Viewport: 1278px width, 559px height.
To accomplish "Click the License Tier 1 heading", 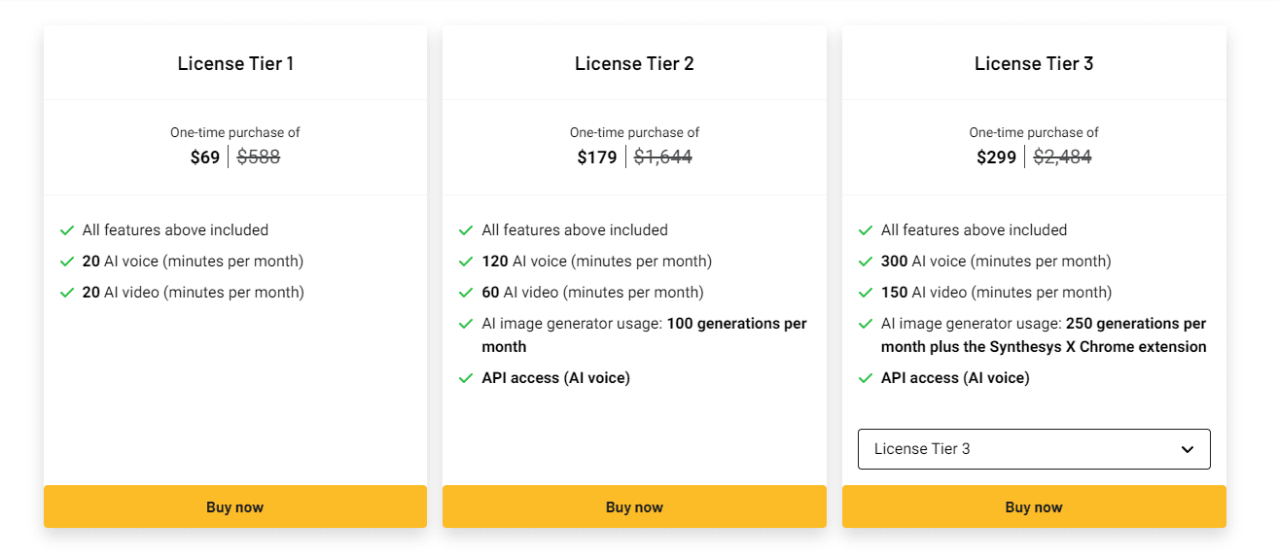I will coord(235,64).
